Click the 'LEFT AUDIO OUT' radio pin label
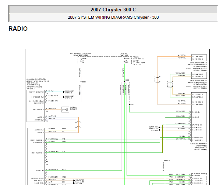 pos(37,178)
